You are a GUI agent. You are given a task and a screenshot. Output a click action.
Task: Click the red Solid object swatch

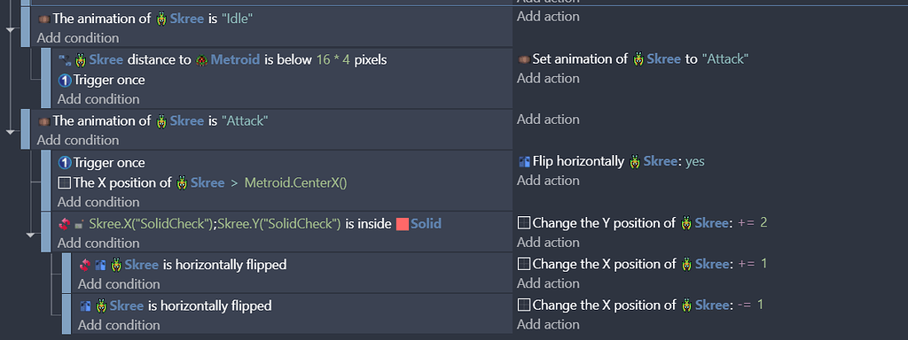coord(403,224)
